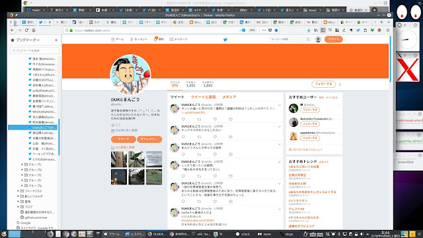Click the profile フォローする button

pyautogui.click(x=323, y=84)
